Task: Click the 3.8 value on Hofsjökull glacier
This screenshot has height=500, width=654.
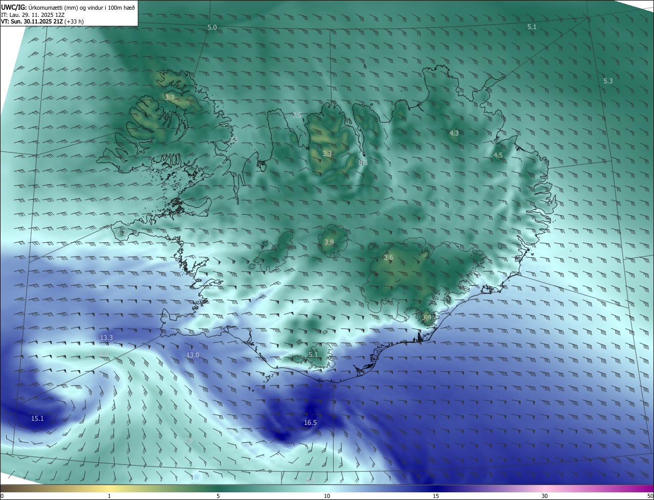Action: [329, 242]
